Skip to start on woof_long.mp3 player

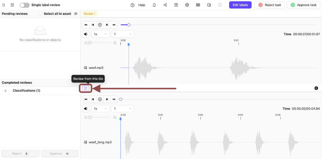pyautogui.click(x=86, y=99)
